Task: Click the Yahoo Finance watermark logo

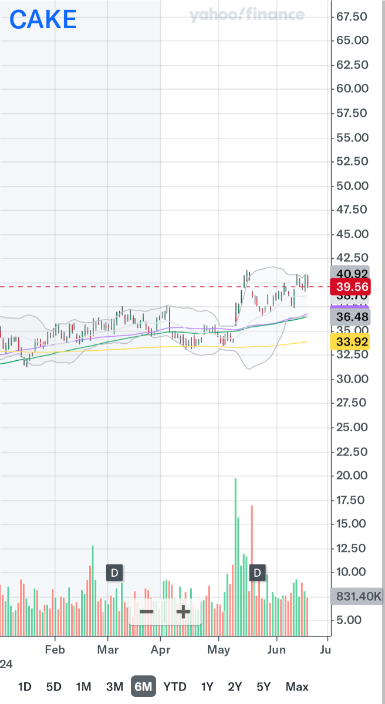Action: [x=247, y=15]
